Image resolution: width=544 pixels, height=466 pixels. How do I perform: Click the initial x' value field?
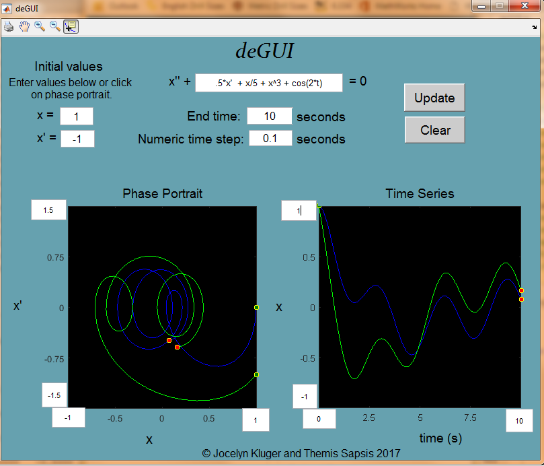[x=77, y=139]
